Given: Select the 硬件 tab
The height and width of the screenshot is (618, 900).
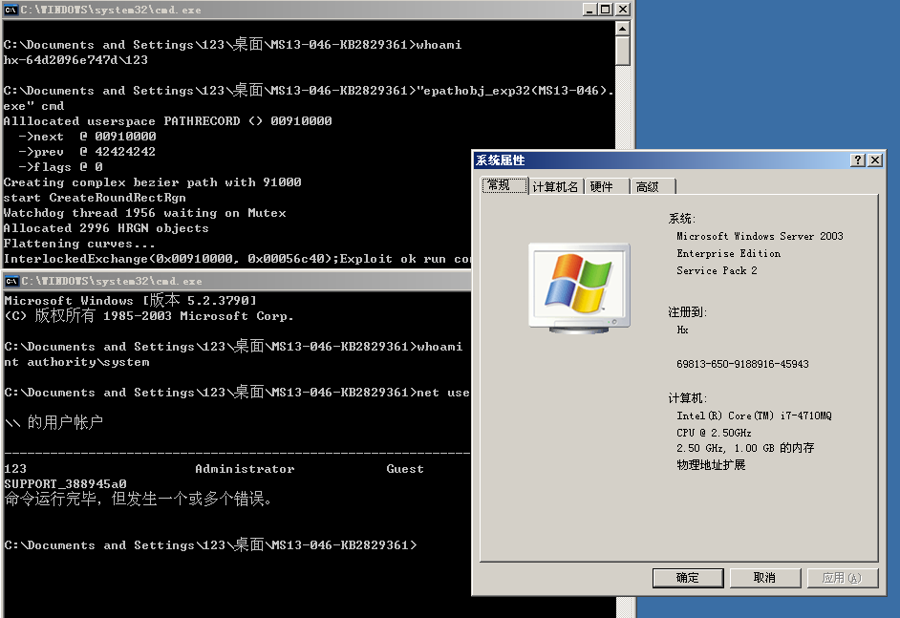Looking at the screenshot, I should (x=602, y=187).
